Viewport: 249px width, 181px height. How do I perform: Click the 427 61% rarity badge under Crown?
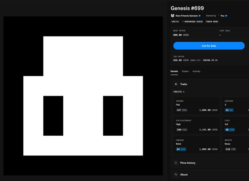pos(182,110)
